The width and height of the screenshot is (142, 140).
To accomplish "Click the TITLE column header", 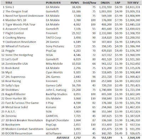I will tap(9, 3).
